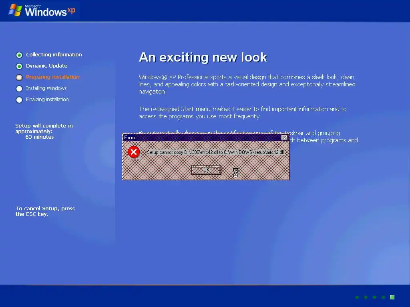Click the Finalizing installation step bullet

(x=19, y=100)
